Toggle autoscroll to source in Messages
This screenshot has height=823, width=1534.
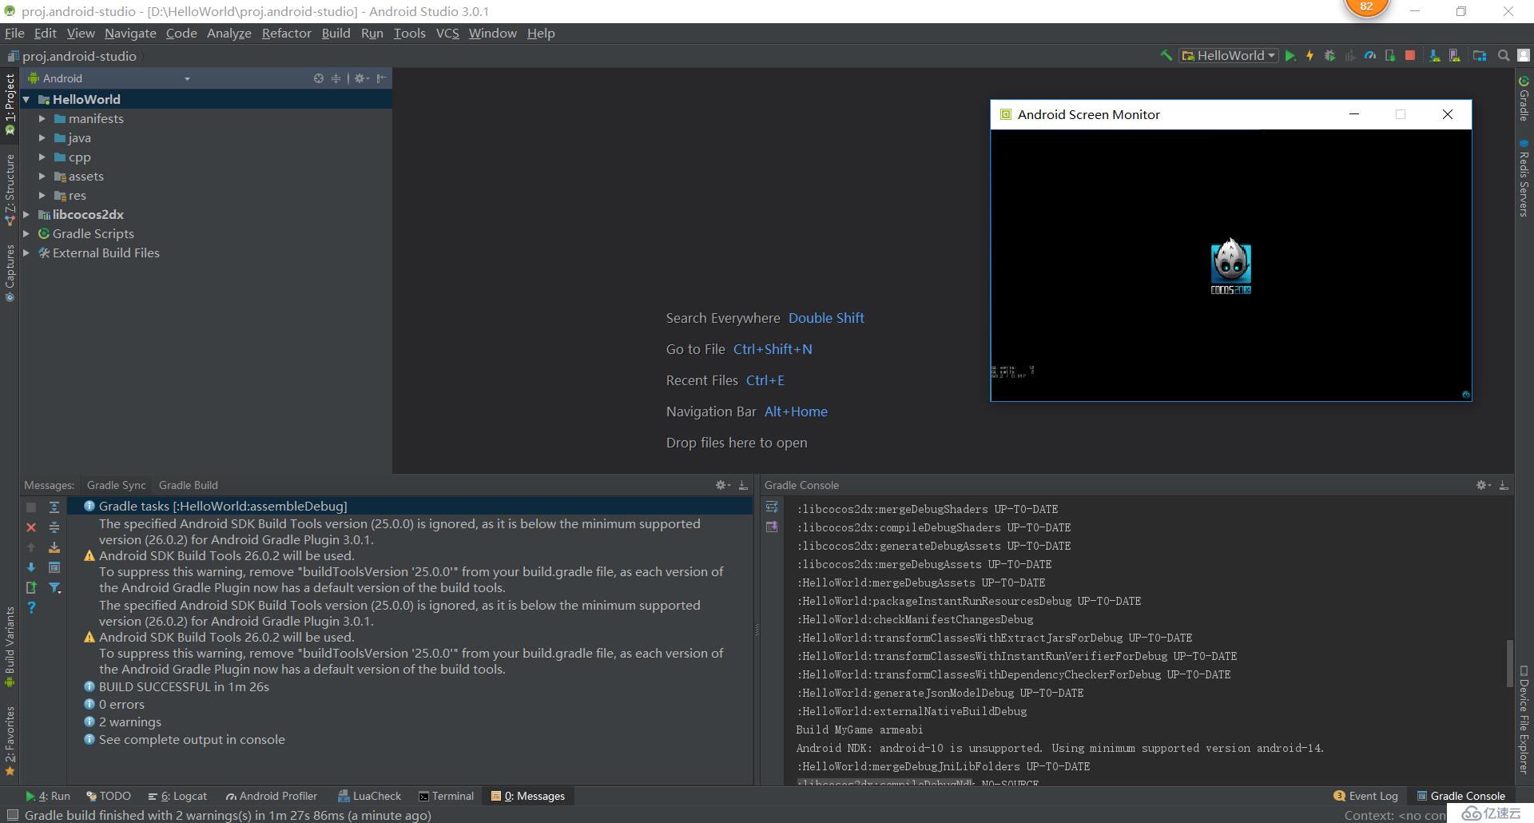(54, 547)
